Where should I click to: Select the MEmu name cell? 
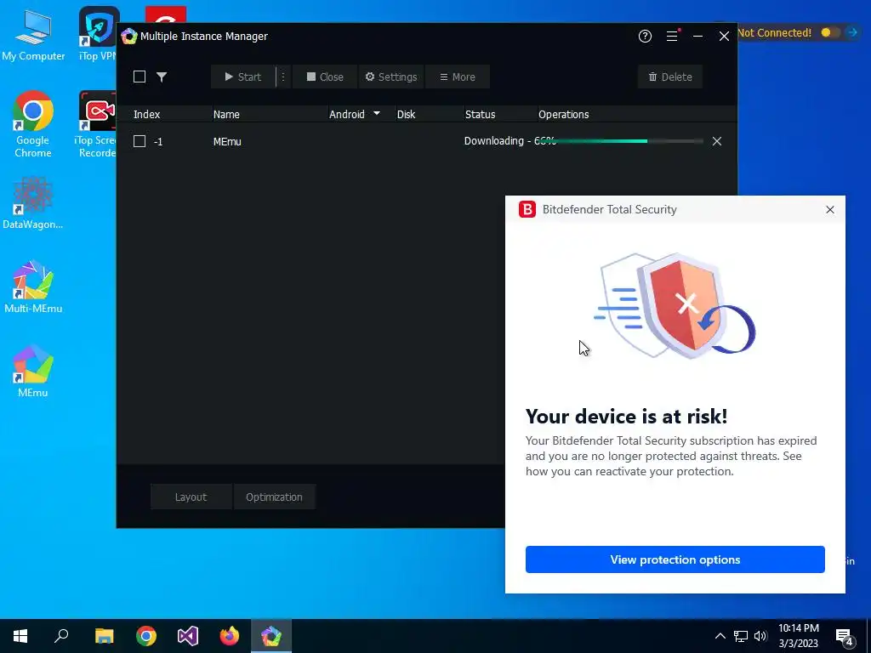point(227,142)
